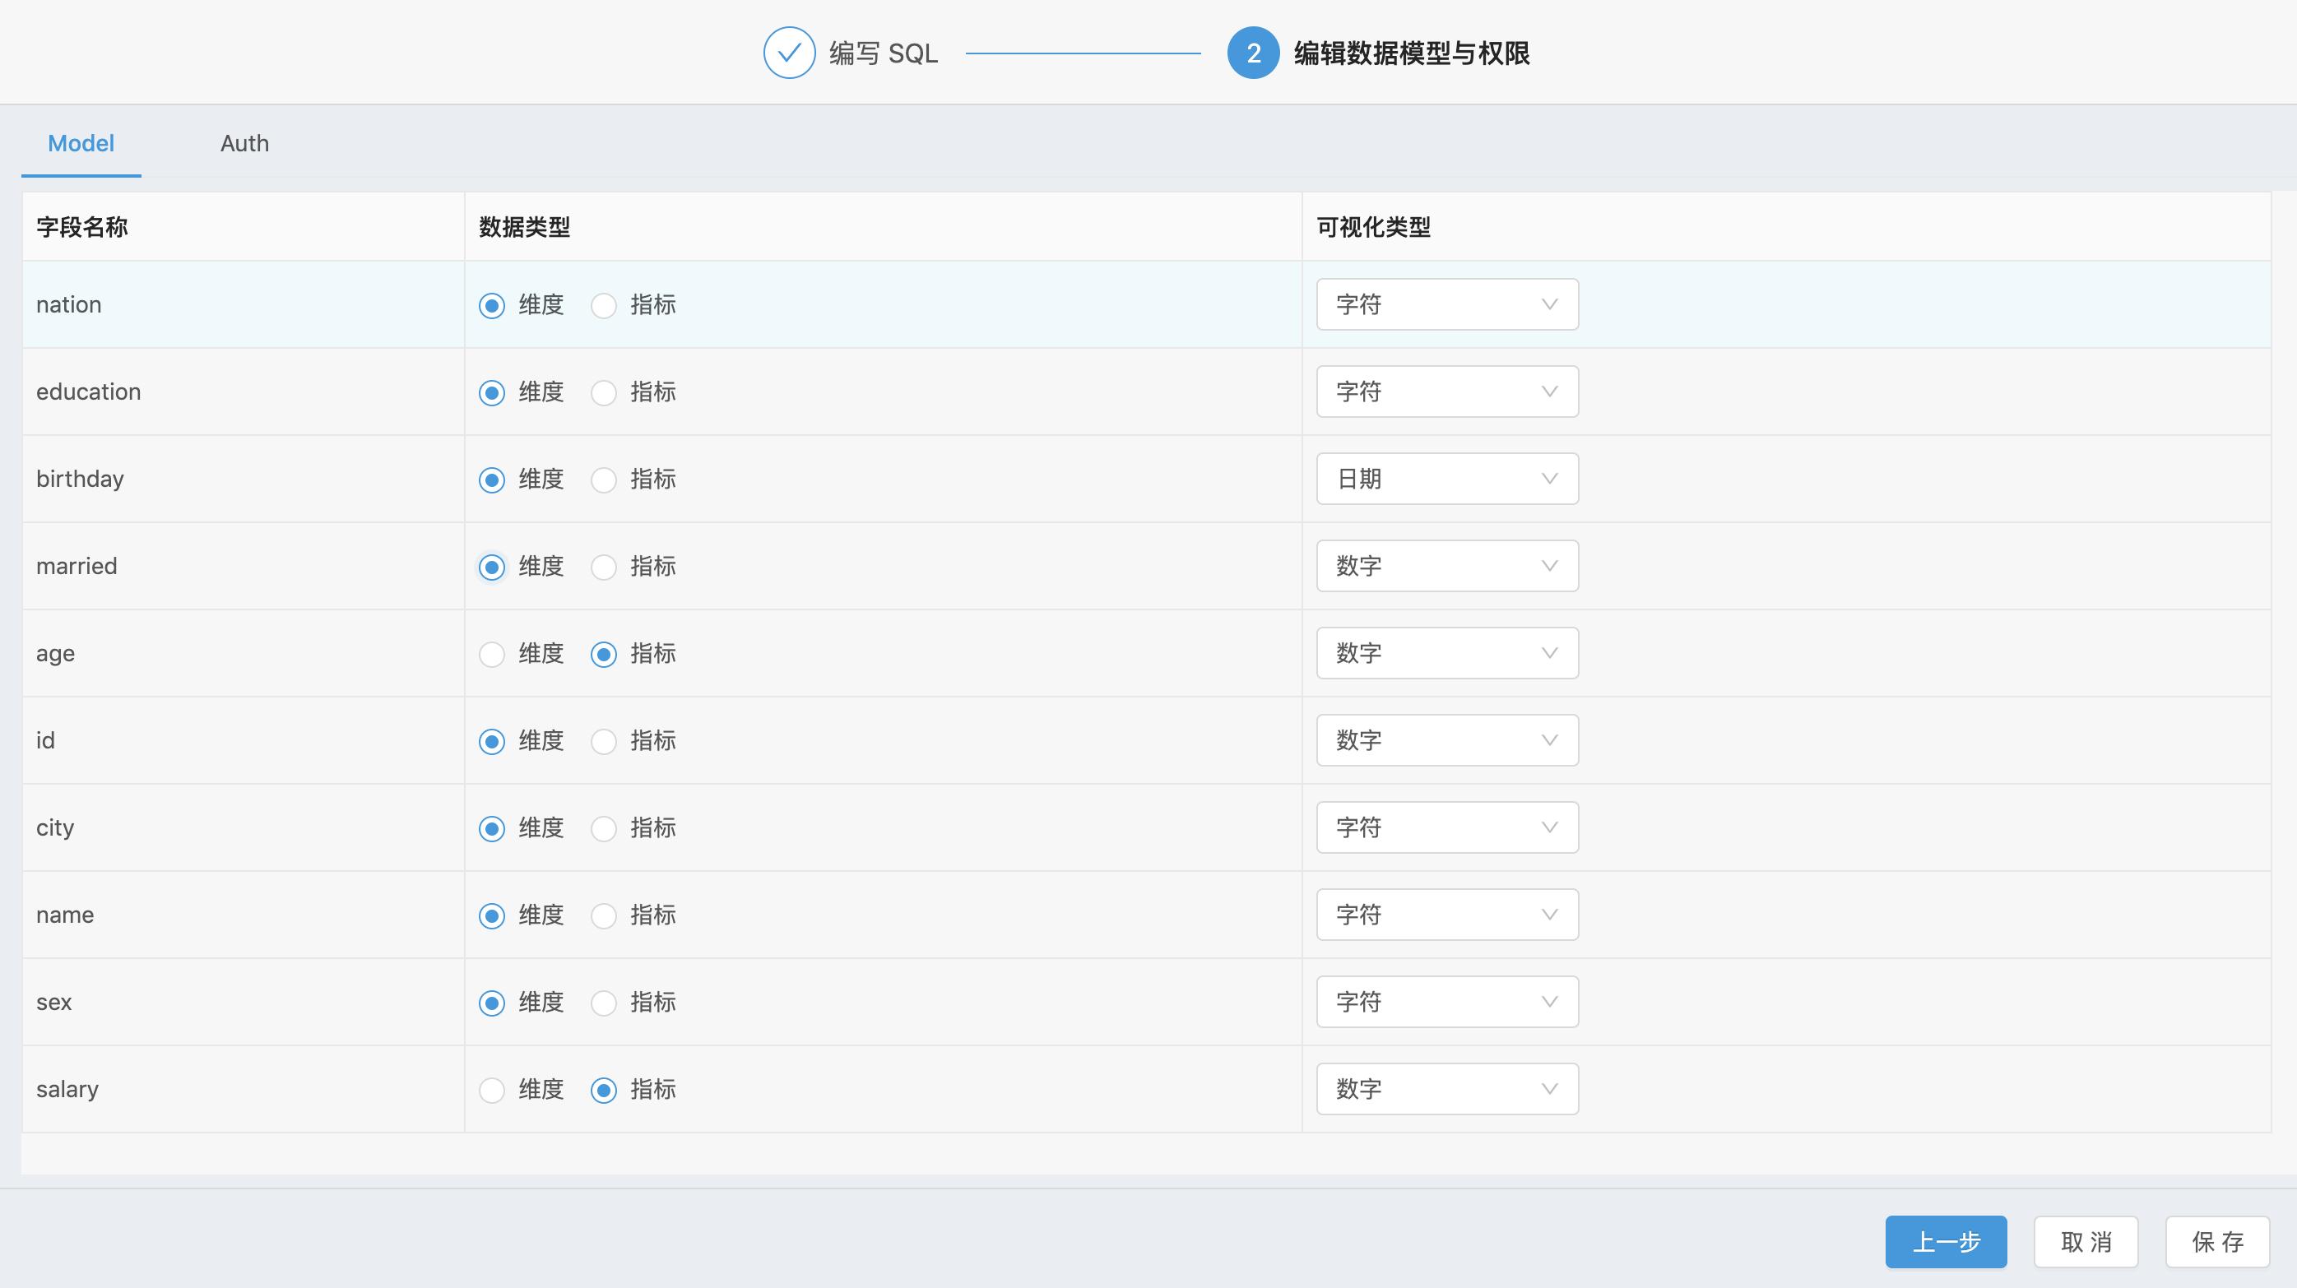Select 指标 for the sex field
Viewport: 2297px width, 1288px height.
604,1002
